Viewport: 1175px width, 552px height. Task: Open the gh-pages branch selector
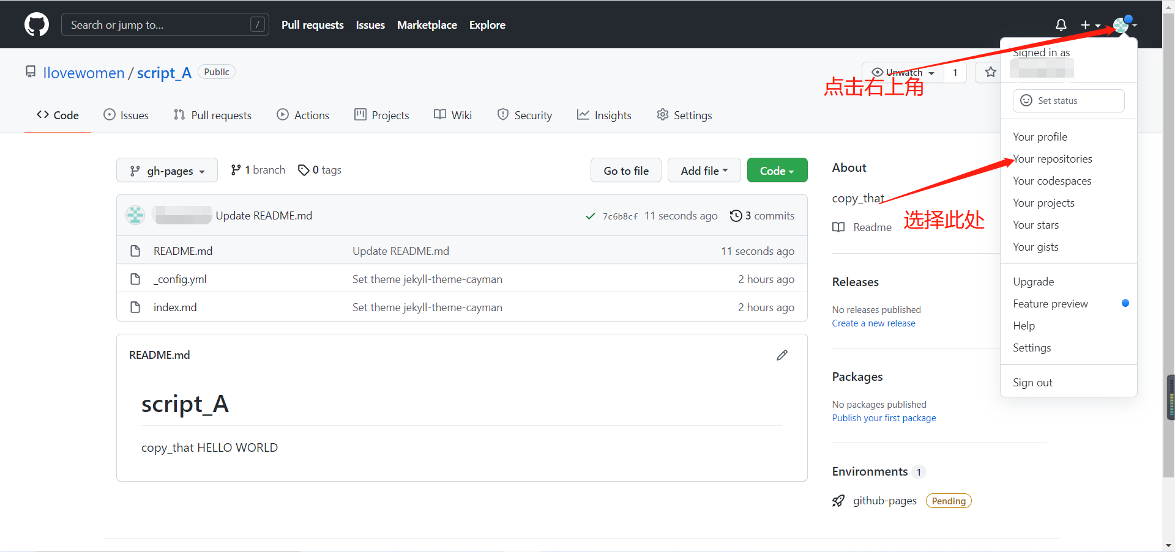pos(166,171)
